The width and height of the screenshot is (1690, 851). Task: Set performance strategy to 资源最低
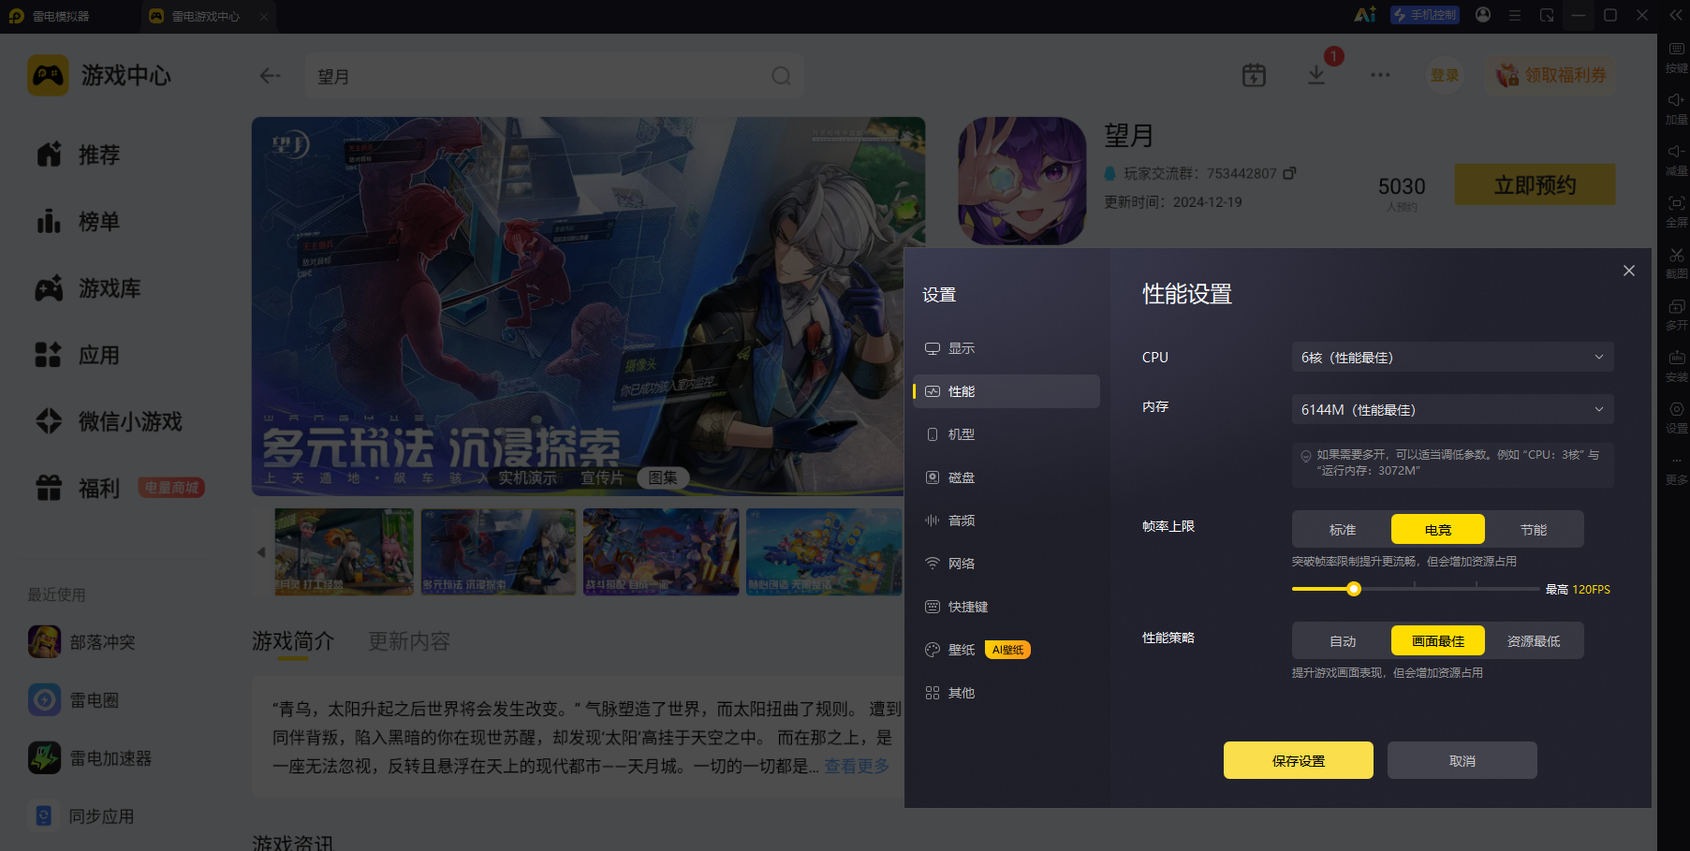point(1534,640)
